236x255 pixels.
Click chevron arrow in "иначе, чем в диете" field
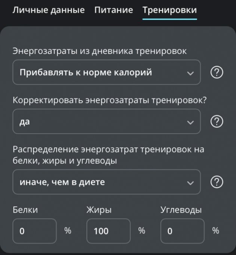(190, 183)
